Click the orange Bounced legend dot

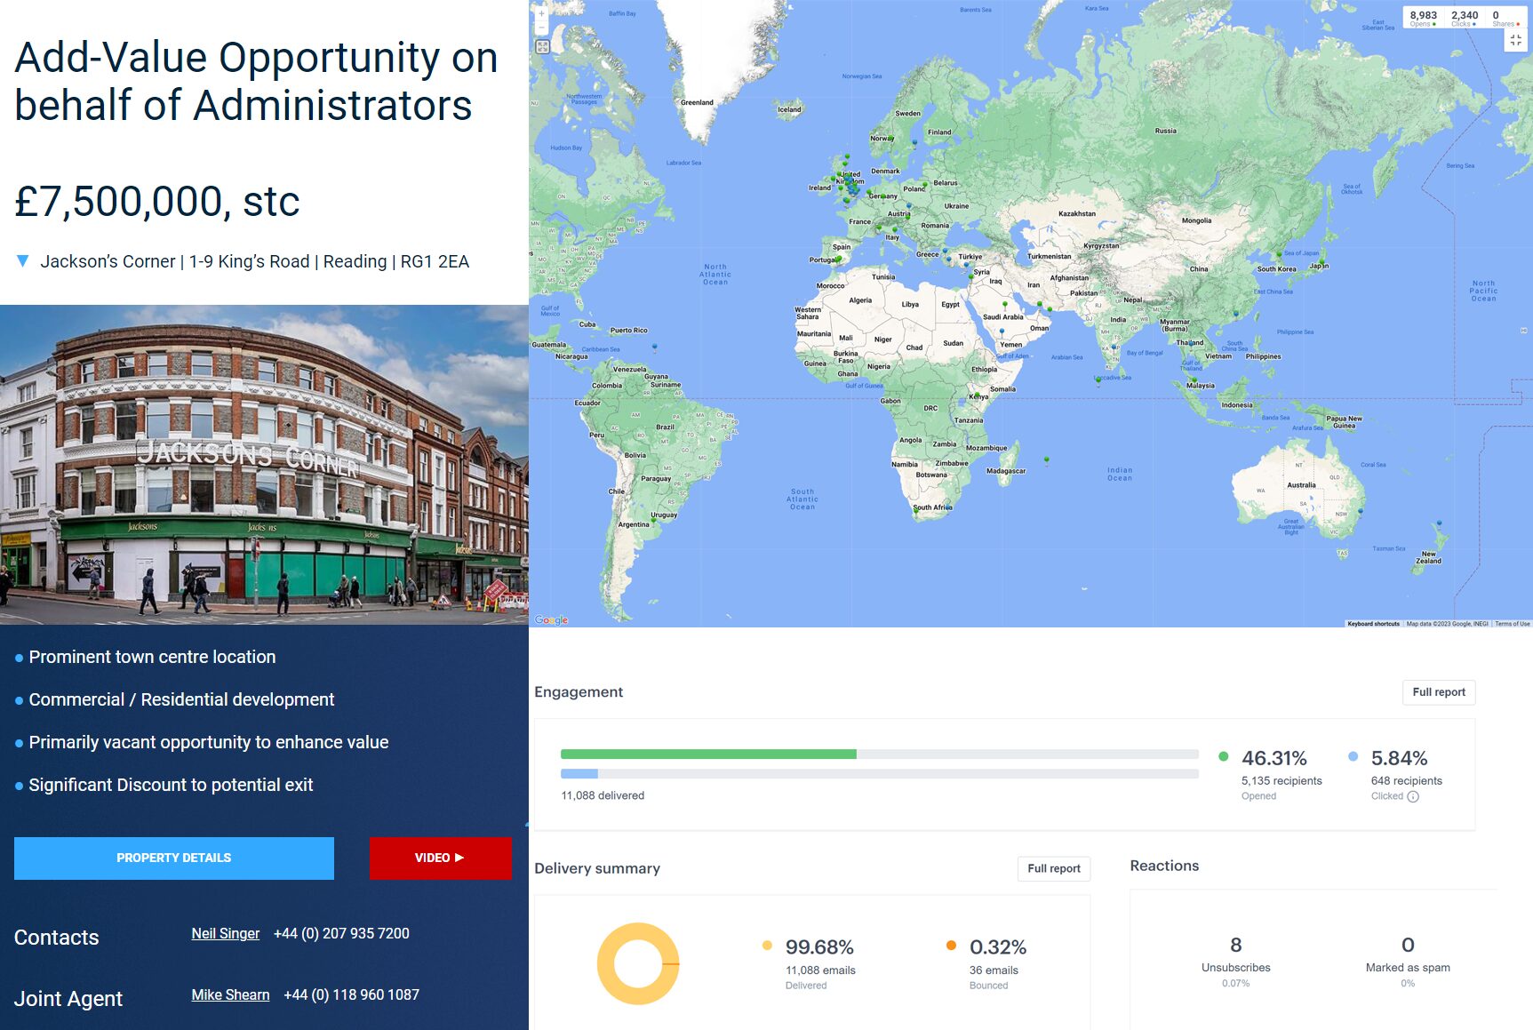coord(951,946)
